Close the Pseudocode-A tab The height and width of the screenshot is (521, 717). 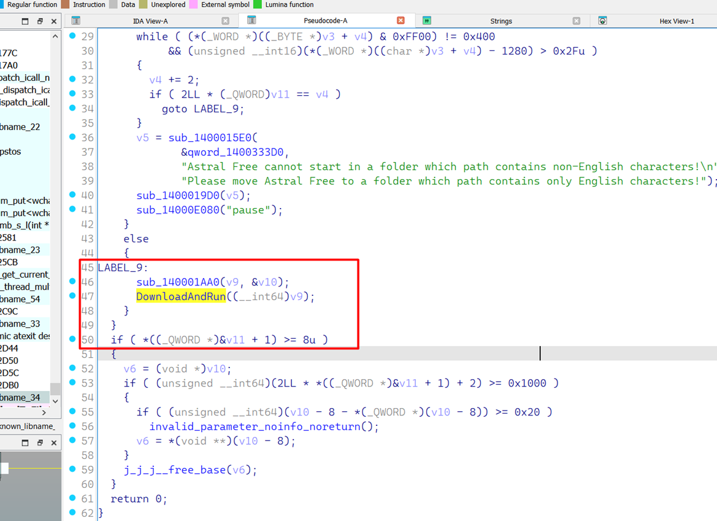401,21
